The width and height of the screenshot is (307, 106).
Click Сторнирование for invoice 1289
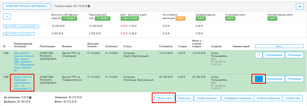click(274, 55)
